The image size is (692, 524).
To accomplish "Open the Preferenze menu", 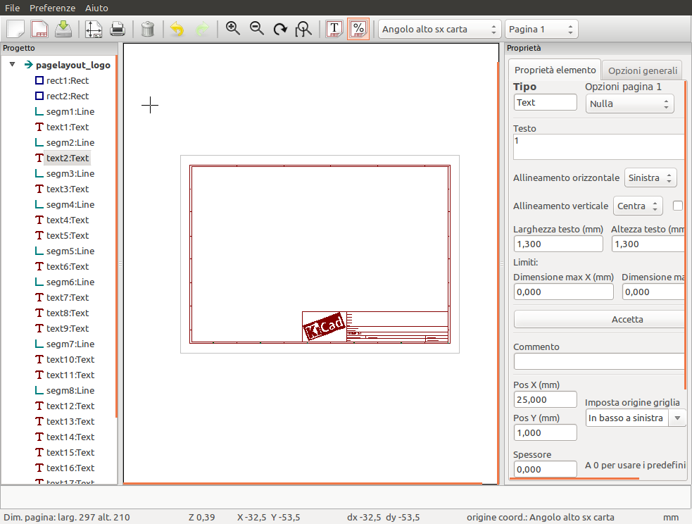I will pos(52,8).
